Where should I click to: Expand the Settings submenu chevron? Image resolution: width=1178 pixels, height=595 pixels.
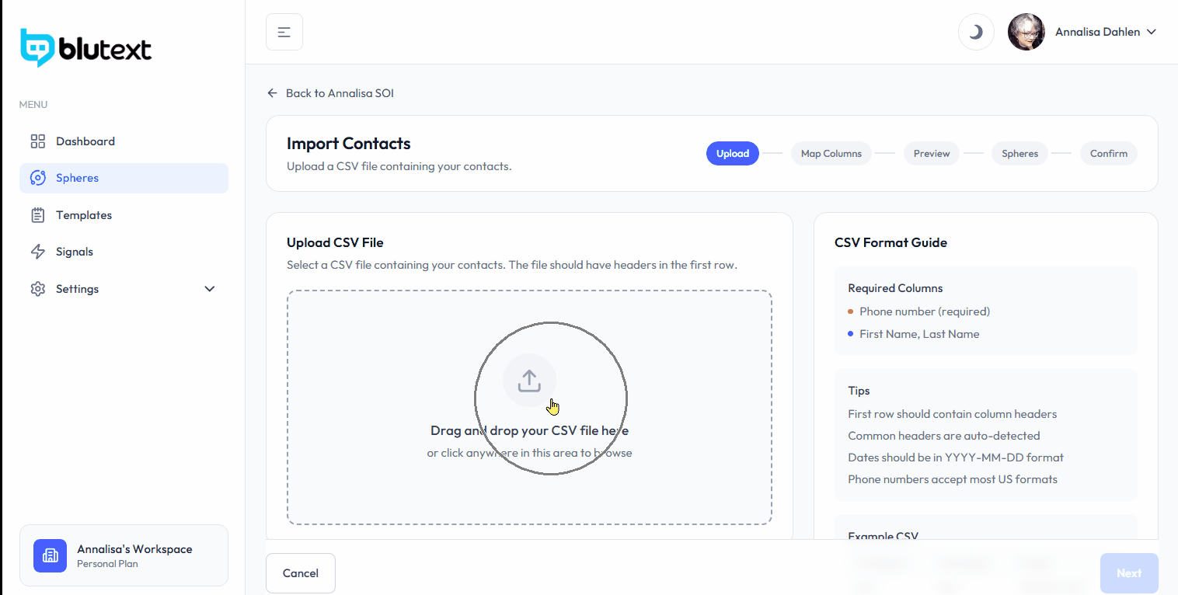[x=209, y=289]
